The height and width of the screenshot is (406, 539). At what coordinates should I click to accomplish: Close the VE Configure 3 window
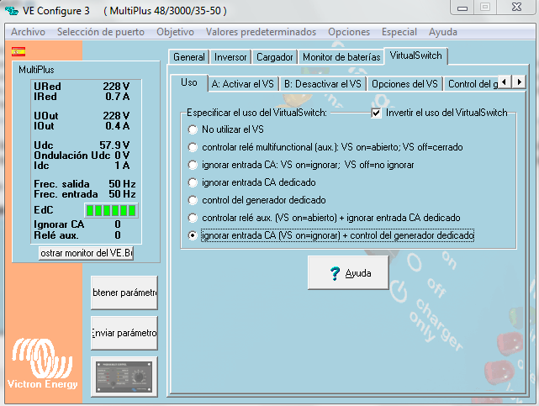click(516, 8)
